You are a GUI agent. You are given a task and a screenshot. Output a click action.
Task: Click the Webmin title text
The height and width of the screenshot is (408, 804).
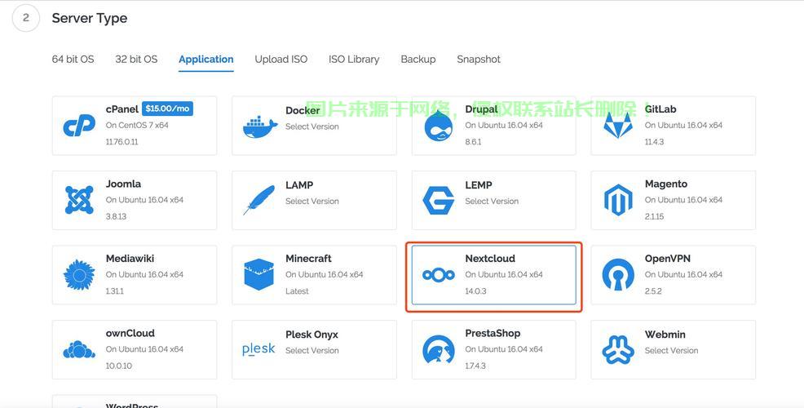(x=665, y=334)
